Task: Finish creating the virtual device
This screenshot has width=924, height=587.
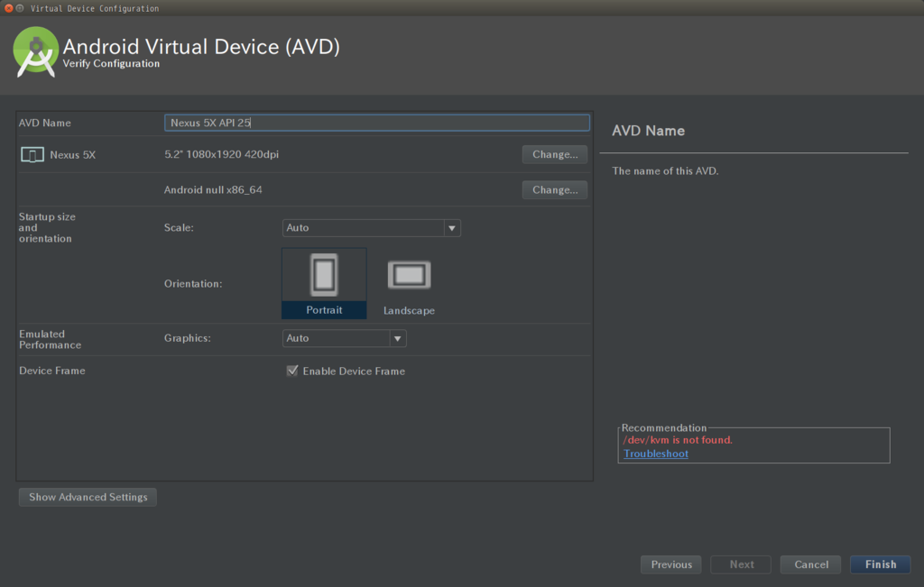Action: click(881, 564)
